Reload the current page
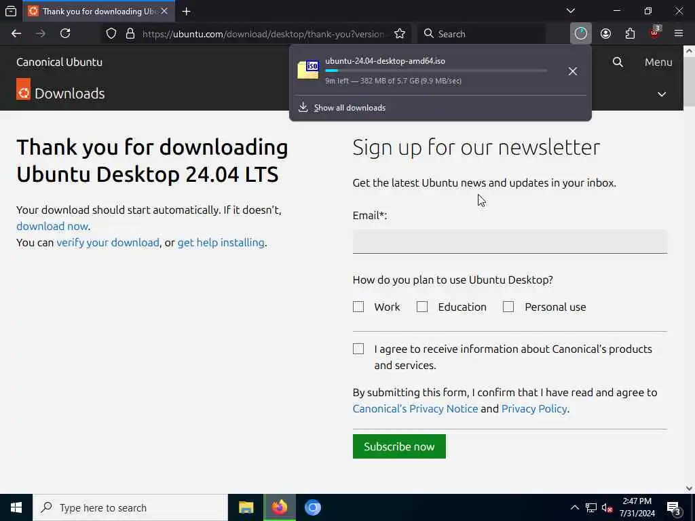 [x=65, y=34]
